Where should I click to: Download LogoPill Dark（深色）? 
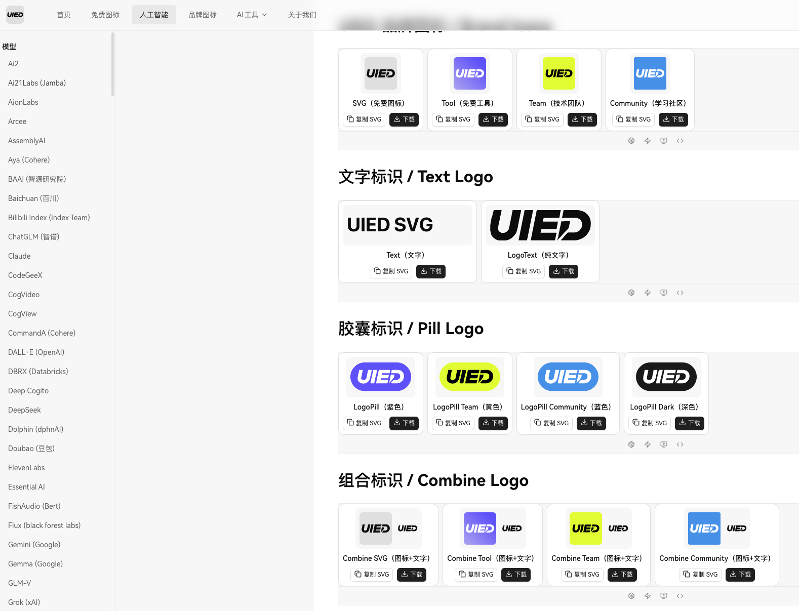690,423
